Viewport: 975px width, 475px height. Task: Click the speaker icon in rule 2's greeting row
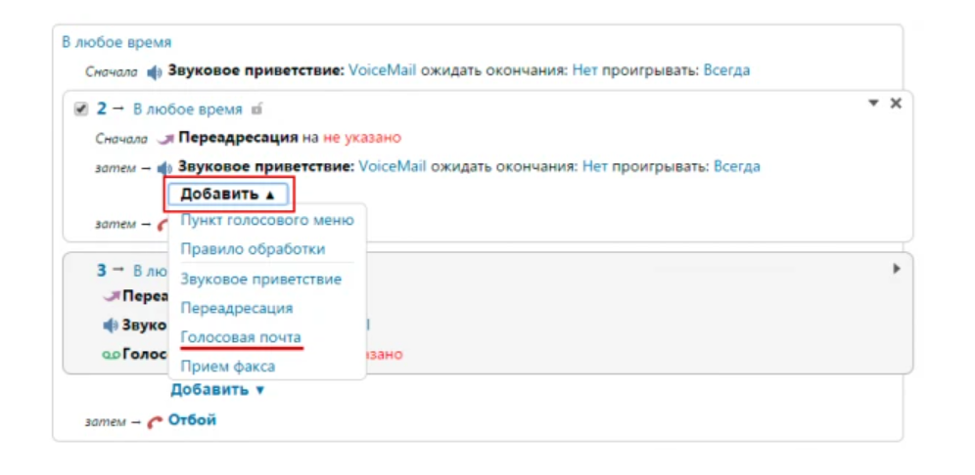(x=164, y=167)
